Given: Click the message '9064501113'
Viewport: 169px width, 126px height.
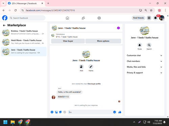Looking at the screenshot, I should pyautogui.click(x=63, y=97).
